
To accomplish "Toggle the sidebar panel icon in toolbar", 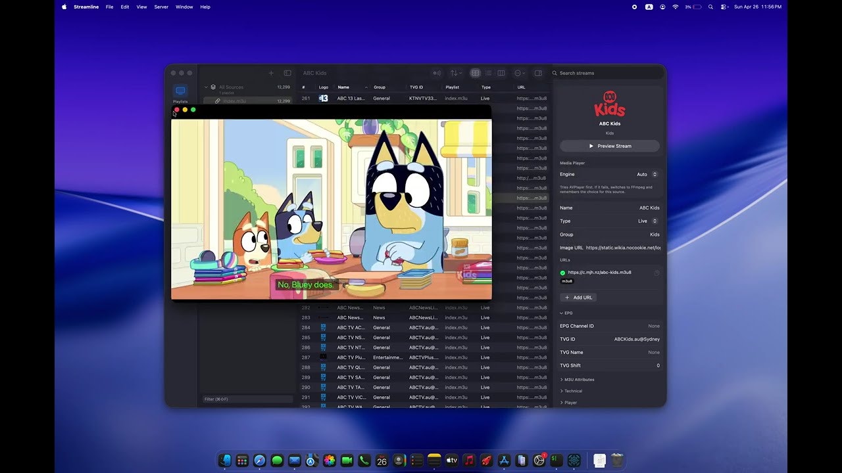I will coord(287,73).
